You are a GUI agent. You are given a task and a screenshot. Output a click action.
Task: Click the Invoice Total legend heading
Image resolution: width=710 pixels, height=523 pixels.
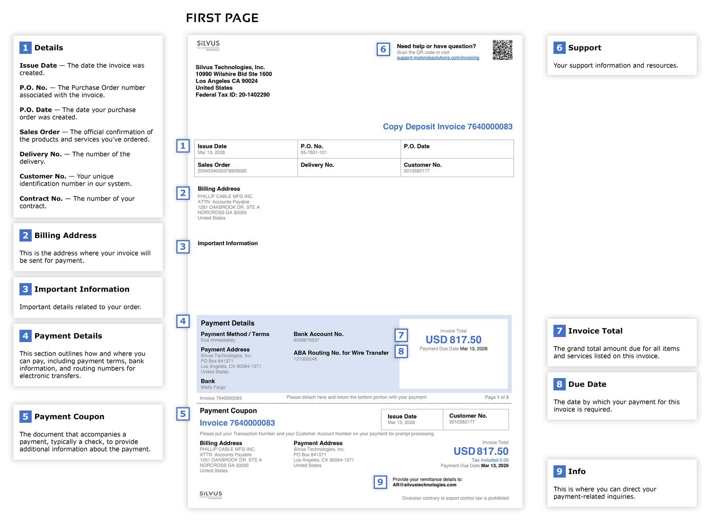[x=595, y=331]
